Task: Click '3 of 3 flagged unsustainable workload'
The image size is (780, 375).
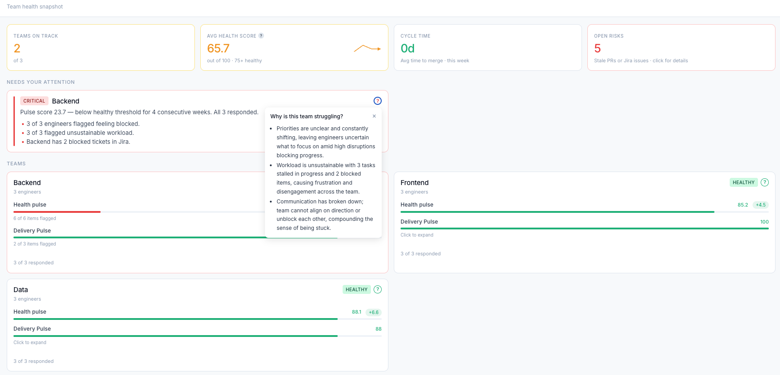Action: pos(80,133)
